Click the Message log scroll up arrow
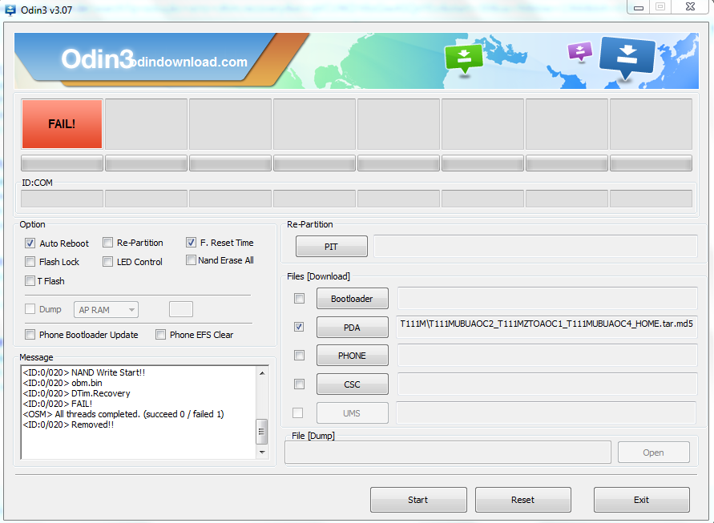Image resolution: width=714 pixels, height=523 pixels. click(x=262, y=372)
